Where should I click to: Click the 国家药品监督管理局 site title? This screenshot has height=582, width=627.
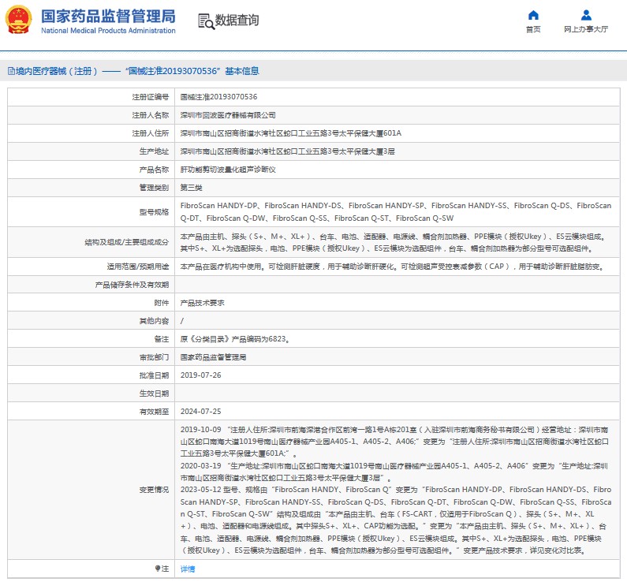[107, 17]
